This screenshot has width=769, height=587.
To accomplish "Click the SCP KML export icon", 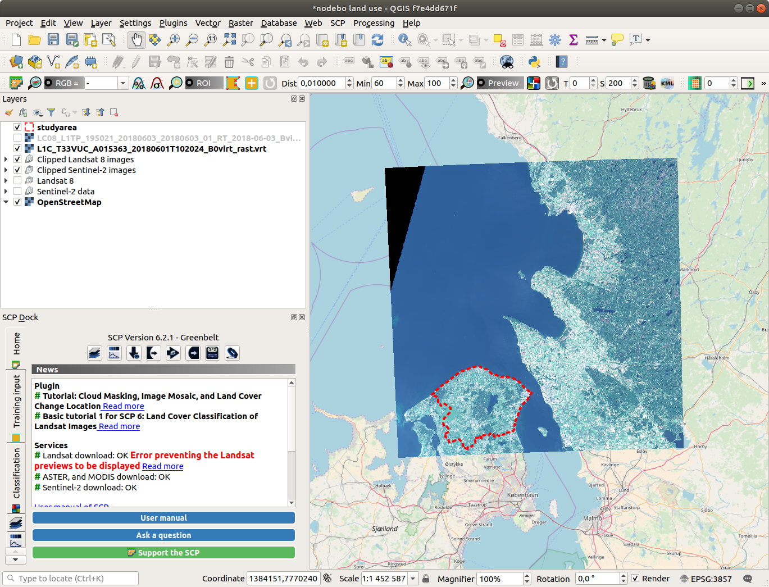I will pos(667,83).
